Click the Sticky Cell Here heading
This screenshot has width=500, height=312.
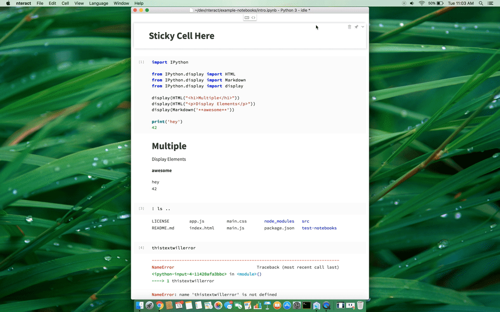pos(181,36)
